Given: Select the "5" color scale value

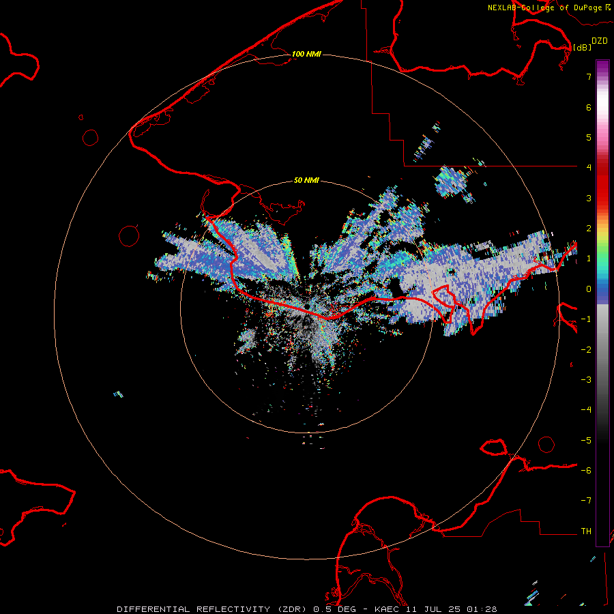Looking at the screenshot, I should pyautogui.click(x=589, y=137).
